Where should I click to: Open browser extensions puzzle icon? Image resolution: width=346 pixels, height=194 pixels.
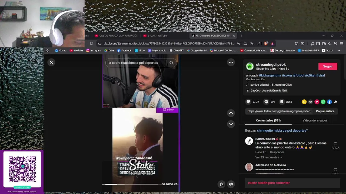pyautogui.click(x=297, y=44)
